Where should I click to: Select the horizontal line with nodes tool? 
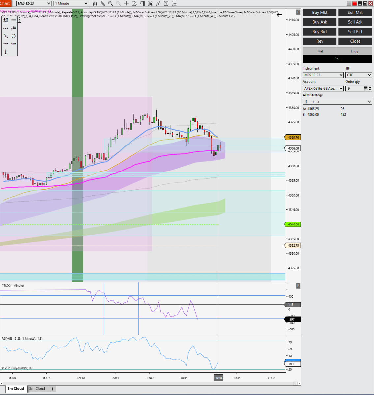coord(6,28)
